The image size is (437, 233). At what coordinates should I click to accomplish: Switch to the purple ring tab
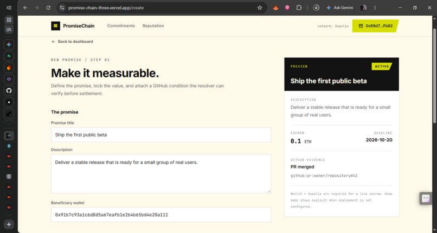[x=9, y=79]
